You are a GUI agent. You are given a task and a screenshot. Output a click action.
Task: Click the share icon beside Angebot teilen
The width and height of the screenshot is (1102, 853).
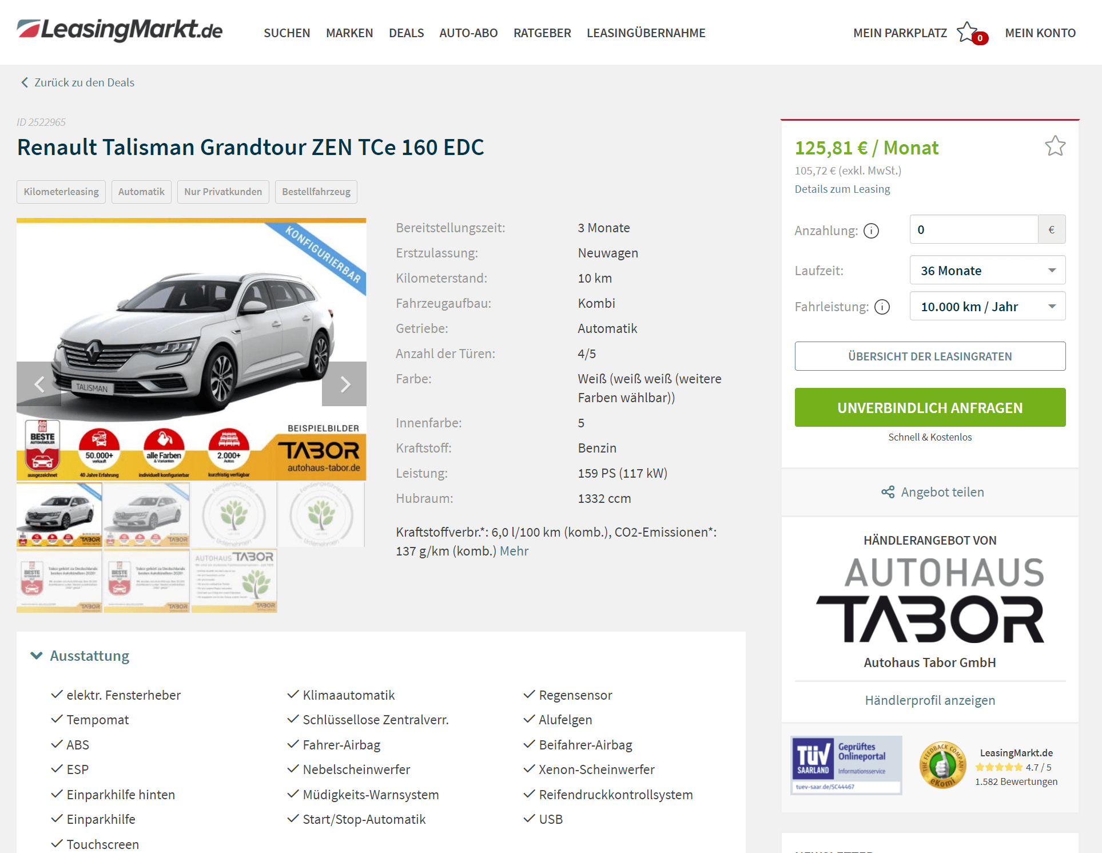[x=888, y=492]
